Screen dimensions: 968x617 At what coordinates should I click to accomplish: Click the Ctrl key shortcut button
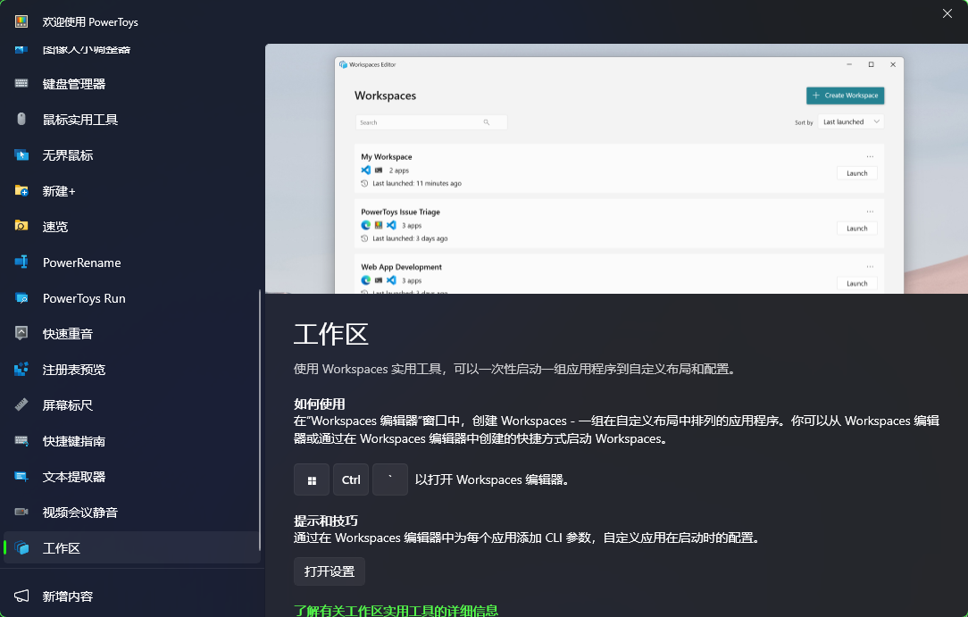pyautogui.click(x=351, y=480)
